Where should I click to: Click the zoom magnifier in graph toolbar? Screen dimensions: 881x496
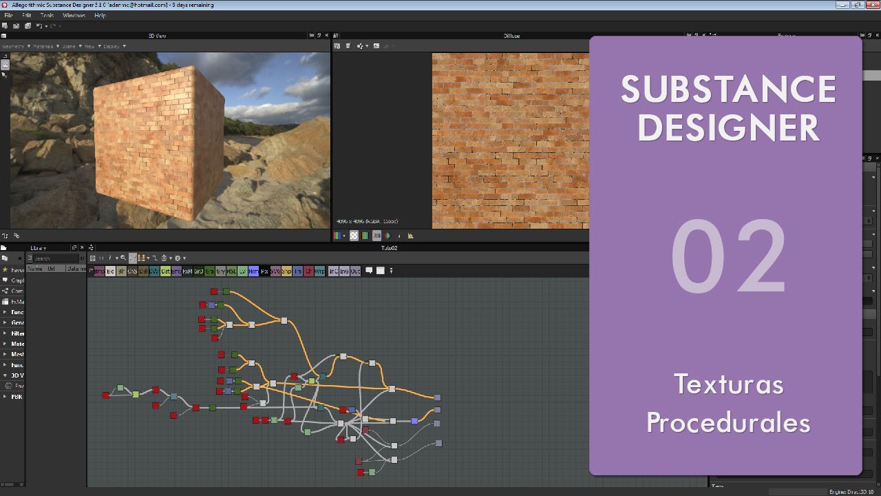click(123, 258)
